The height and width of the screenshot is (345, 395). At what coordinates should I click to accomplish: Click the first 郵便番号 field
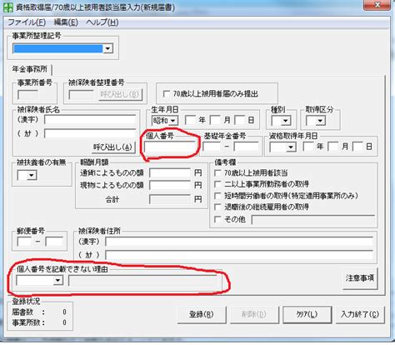24,242
